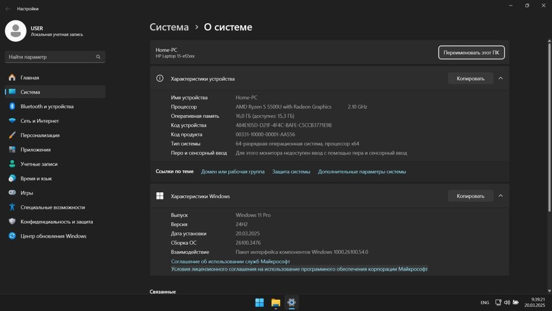The image size is (552, 311).
Task: Open Специальные возможности in sidebar
Action: [x=55, y=208]
